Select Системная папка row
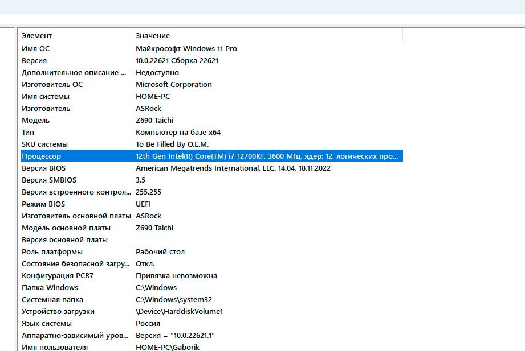525x351 pixels. click(52, 300)
